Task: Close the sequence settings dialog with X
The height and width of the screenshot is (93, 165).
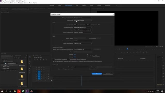Action: (113, 14)
